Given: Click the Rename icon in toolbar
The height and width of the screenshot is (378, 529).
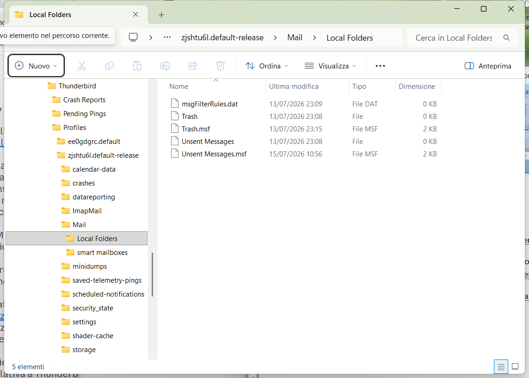Looking at the screenshot, I should pyautogui.click(x=165, y=66).
